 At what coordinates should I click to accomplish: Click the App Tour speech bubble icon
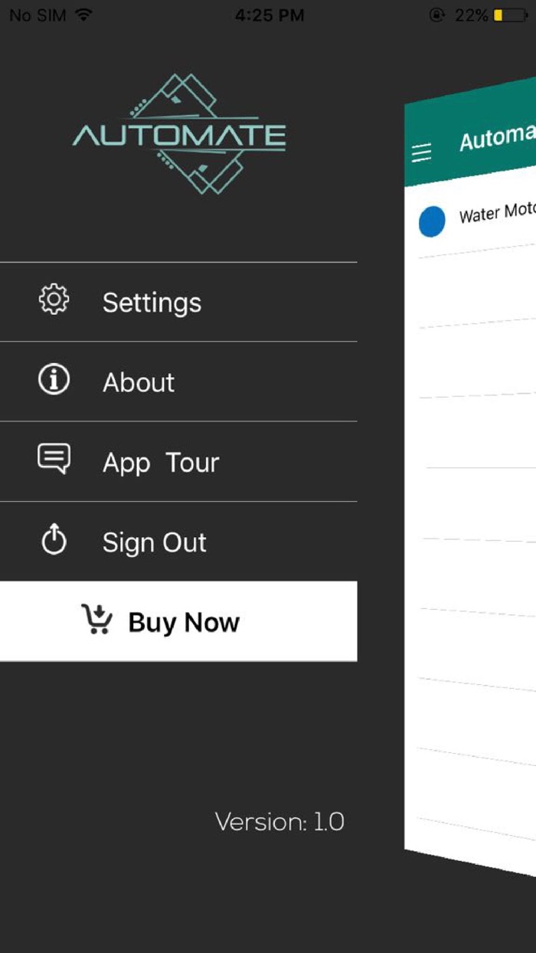[x=53, y=460]
